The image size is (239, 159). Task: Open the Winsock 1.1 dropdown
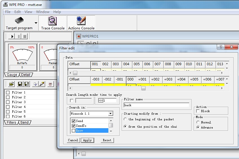(111, 114)
